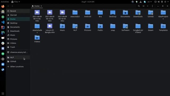Go to Videos in the sidebar
170x96 pixels.
point(18,43)
